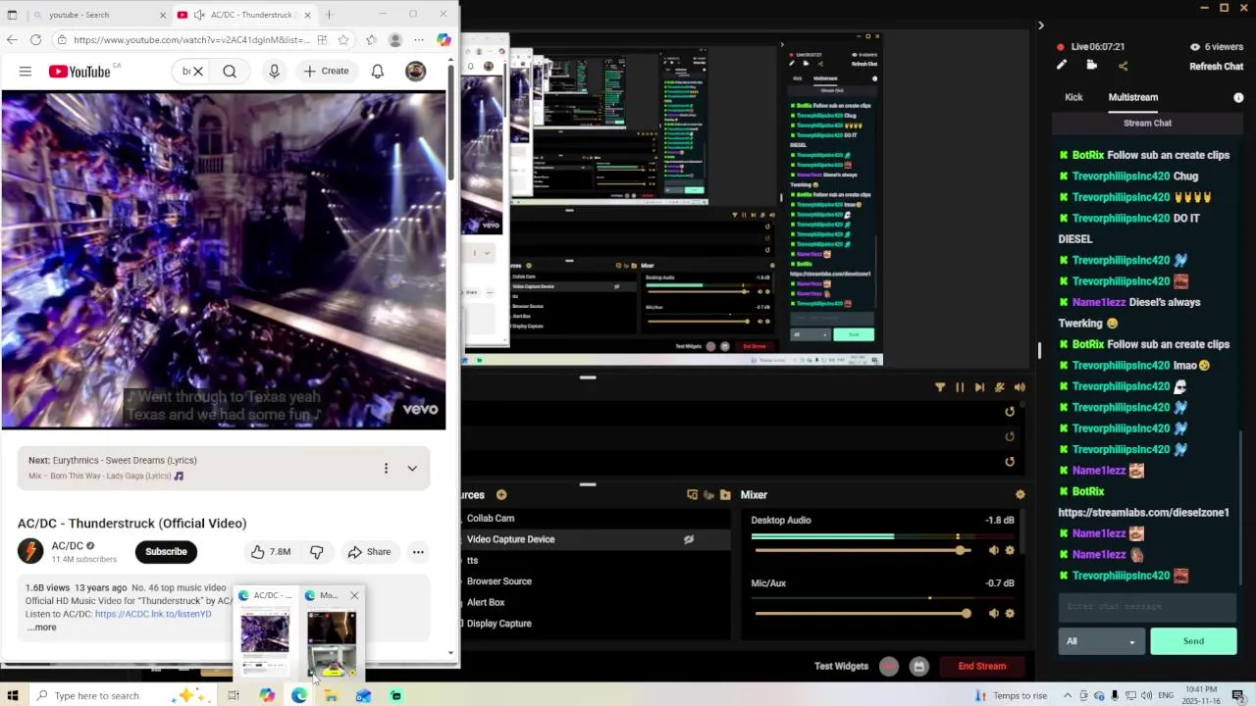Switch to the AC/DC - Thunderstruck tab
Image resolution: width=1256 pixels, height=706 pixels.
[243, 15]
